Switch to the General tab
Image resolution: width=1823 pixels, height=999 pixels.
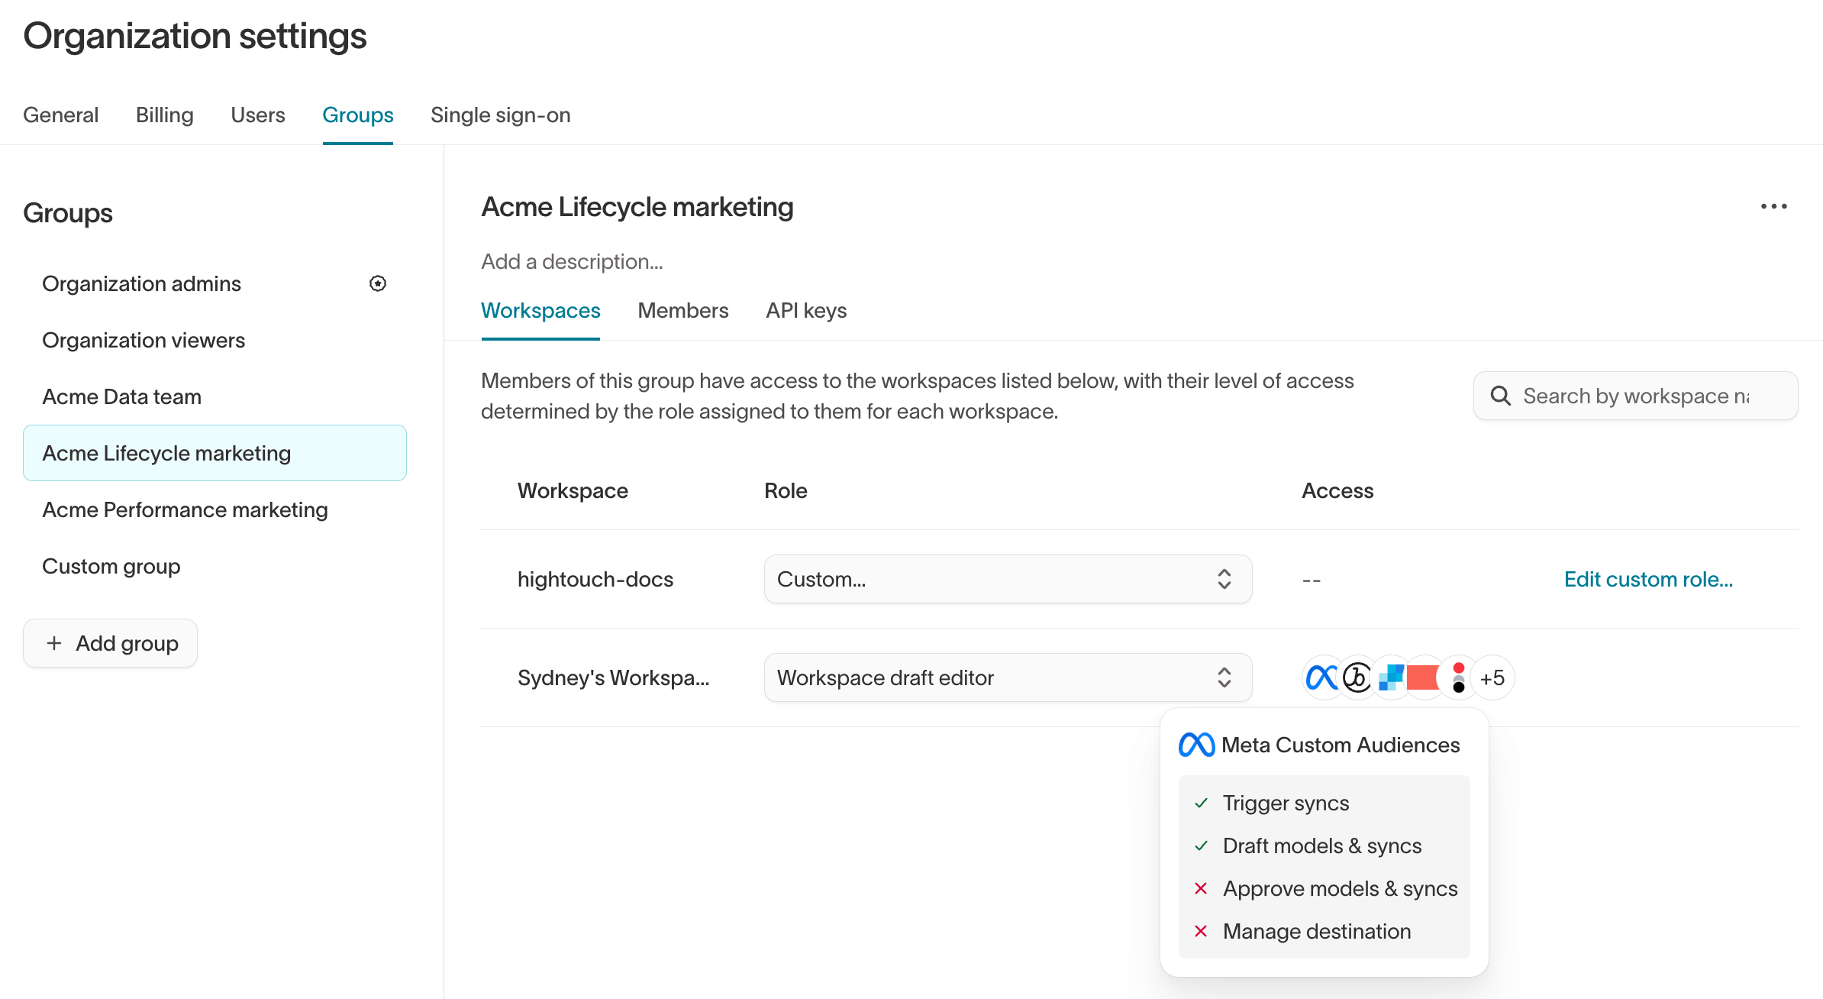pyautogui.click(x=61, y=115)
